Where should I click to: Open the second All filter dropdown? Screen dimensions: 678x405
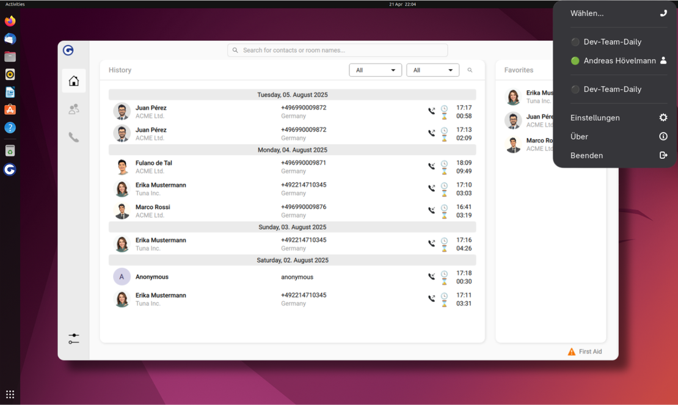coord(432,70)
